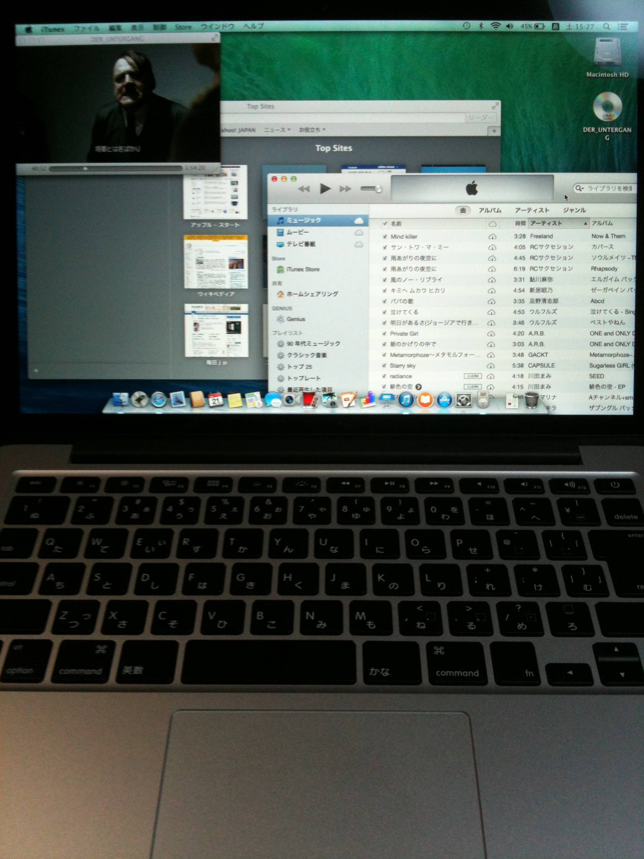Screen dimensions: 644x859
Task: Open Finder from the Dock
Action: pyautogui.click(x=121, y=400)
